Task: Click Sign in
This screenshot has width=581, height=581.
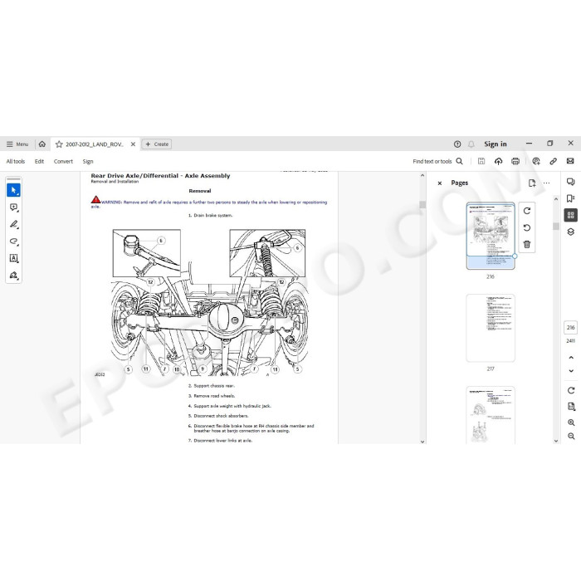Action: click(495, 144)
